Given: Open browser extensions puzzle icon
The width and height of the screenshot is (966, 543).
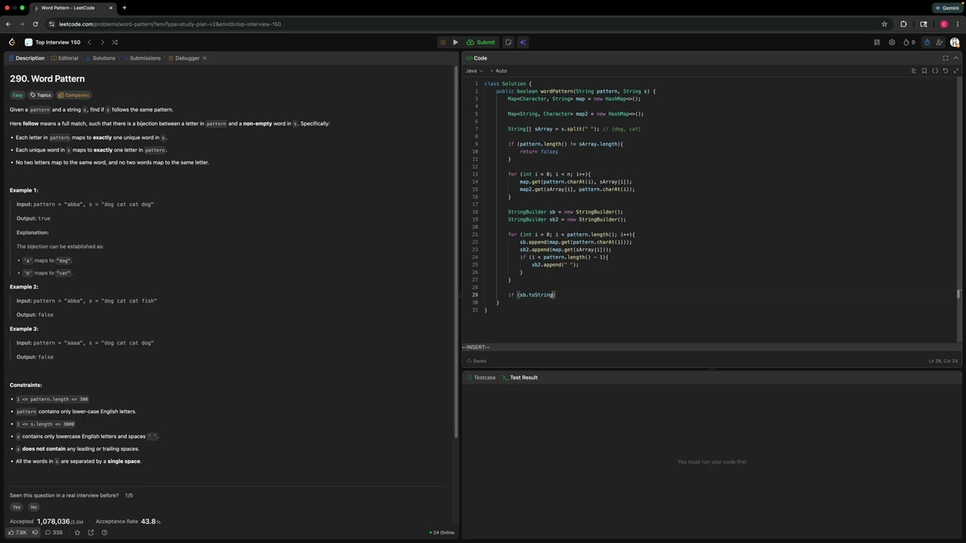Looking at the screenshot, I should click(903, 24).
